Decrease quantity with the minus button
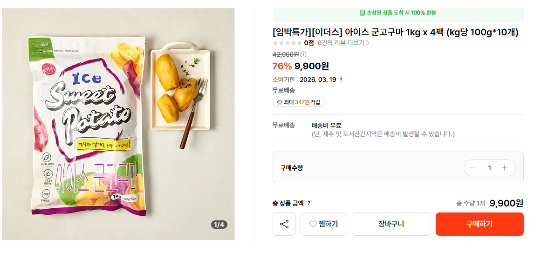Image resolution: width=541 pixels, height=272 pixels. [473, 168]
